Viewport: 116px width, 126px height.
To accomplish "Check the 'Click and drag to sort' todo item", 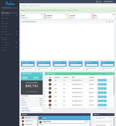I will 94,118.
